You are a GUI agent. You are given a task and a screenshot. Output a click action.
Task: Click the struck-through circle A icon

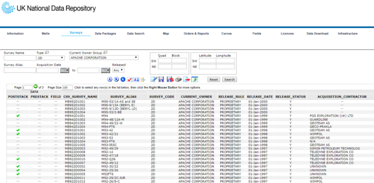pos(116,79)
